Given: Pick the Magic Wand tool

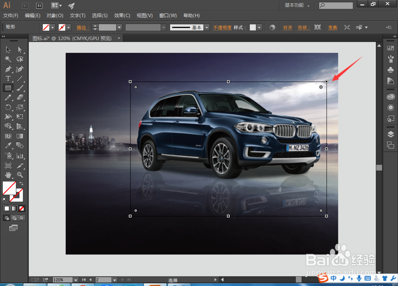Looking at the screenshot, I should [8, 59].
